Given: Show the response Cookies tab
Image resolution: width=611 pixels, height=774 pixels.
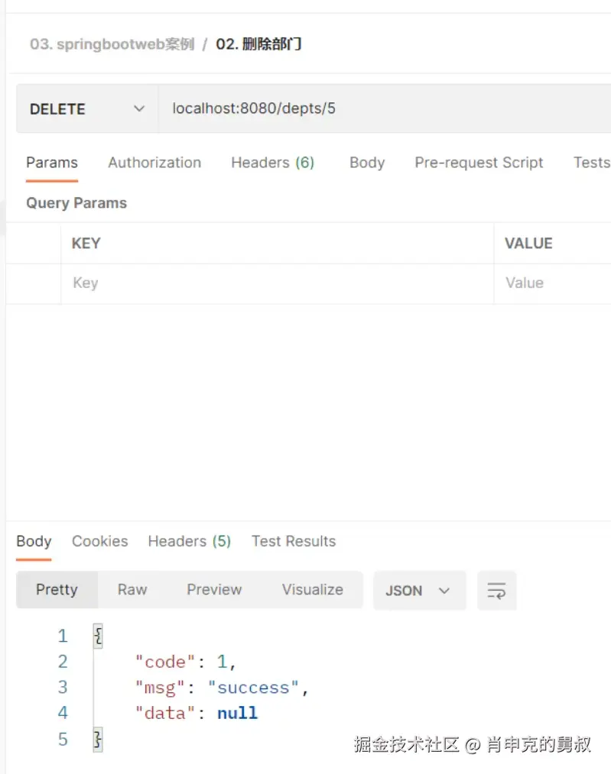Looking at the screenshot, I should pyautogui.click(x=99, y=541).
